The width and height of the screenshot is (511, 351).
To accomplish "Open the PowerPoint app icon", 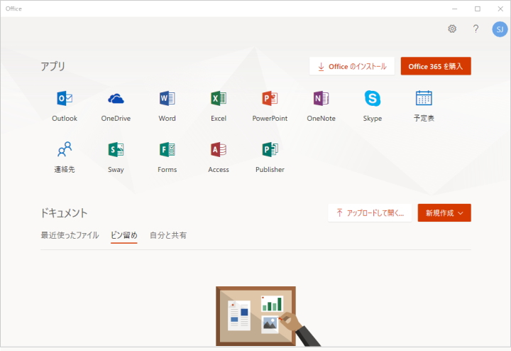I will pyautogui.click(x=270, y=98).
